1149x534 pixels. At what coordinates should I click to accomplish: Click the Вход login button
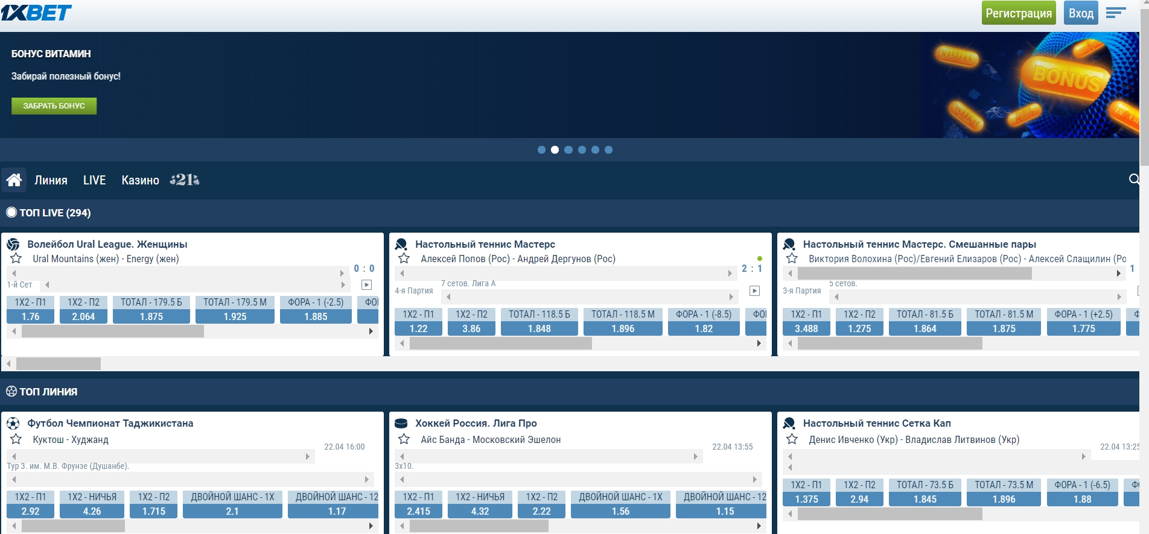[1081, 13]
